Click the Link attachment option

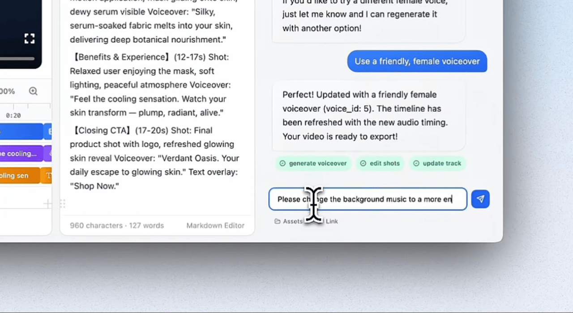[331, 221]
